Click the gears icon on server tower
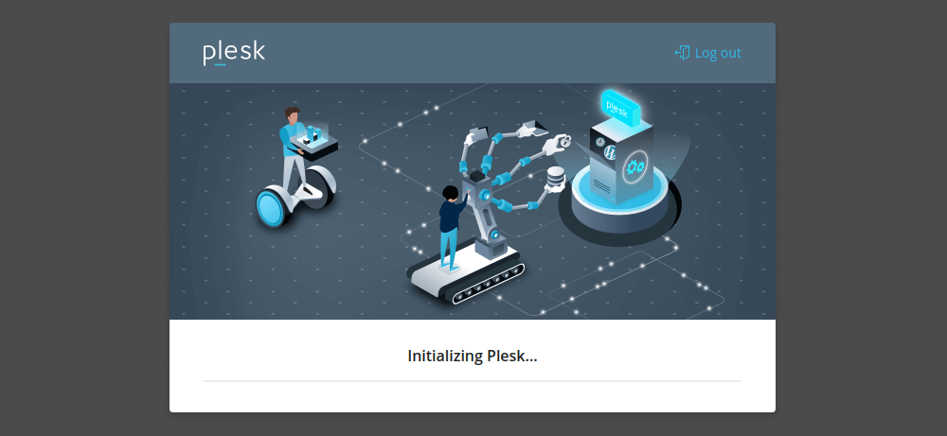Image resolution: width=947 pixels, height=436 pixels. pos(635,166)
